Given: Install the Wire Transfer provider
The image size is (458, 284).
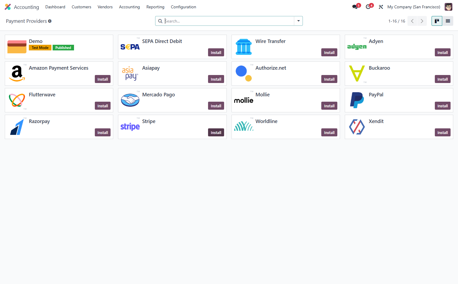Looking at the screenshot, I should pos(329,52).
